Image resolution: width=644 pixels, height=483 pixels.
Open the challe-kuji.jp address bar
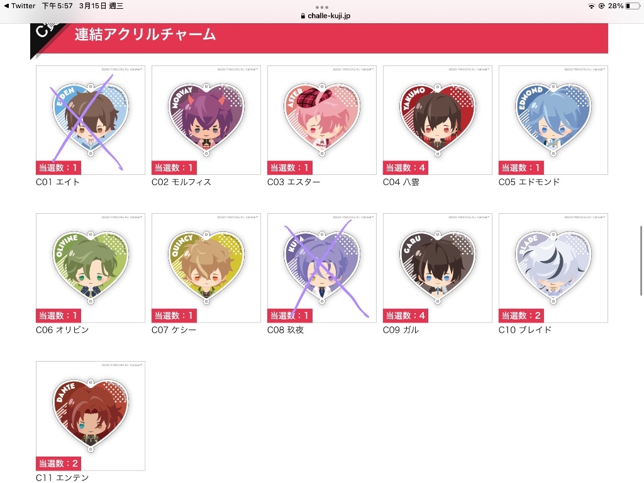(x=325, y=16)
